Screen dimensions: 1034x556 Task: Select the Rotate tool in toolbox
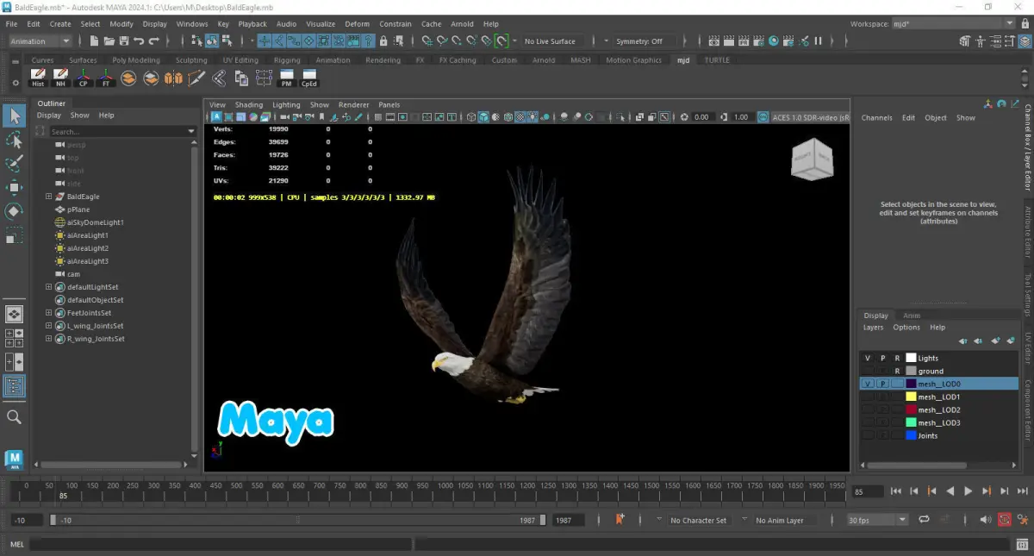pos(14,211)
